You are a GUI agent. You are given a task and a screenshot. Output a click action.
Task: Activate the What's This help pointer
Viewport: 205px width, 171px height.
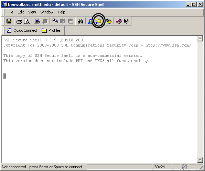click(127, 21)
